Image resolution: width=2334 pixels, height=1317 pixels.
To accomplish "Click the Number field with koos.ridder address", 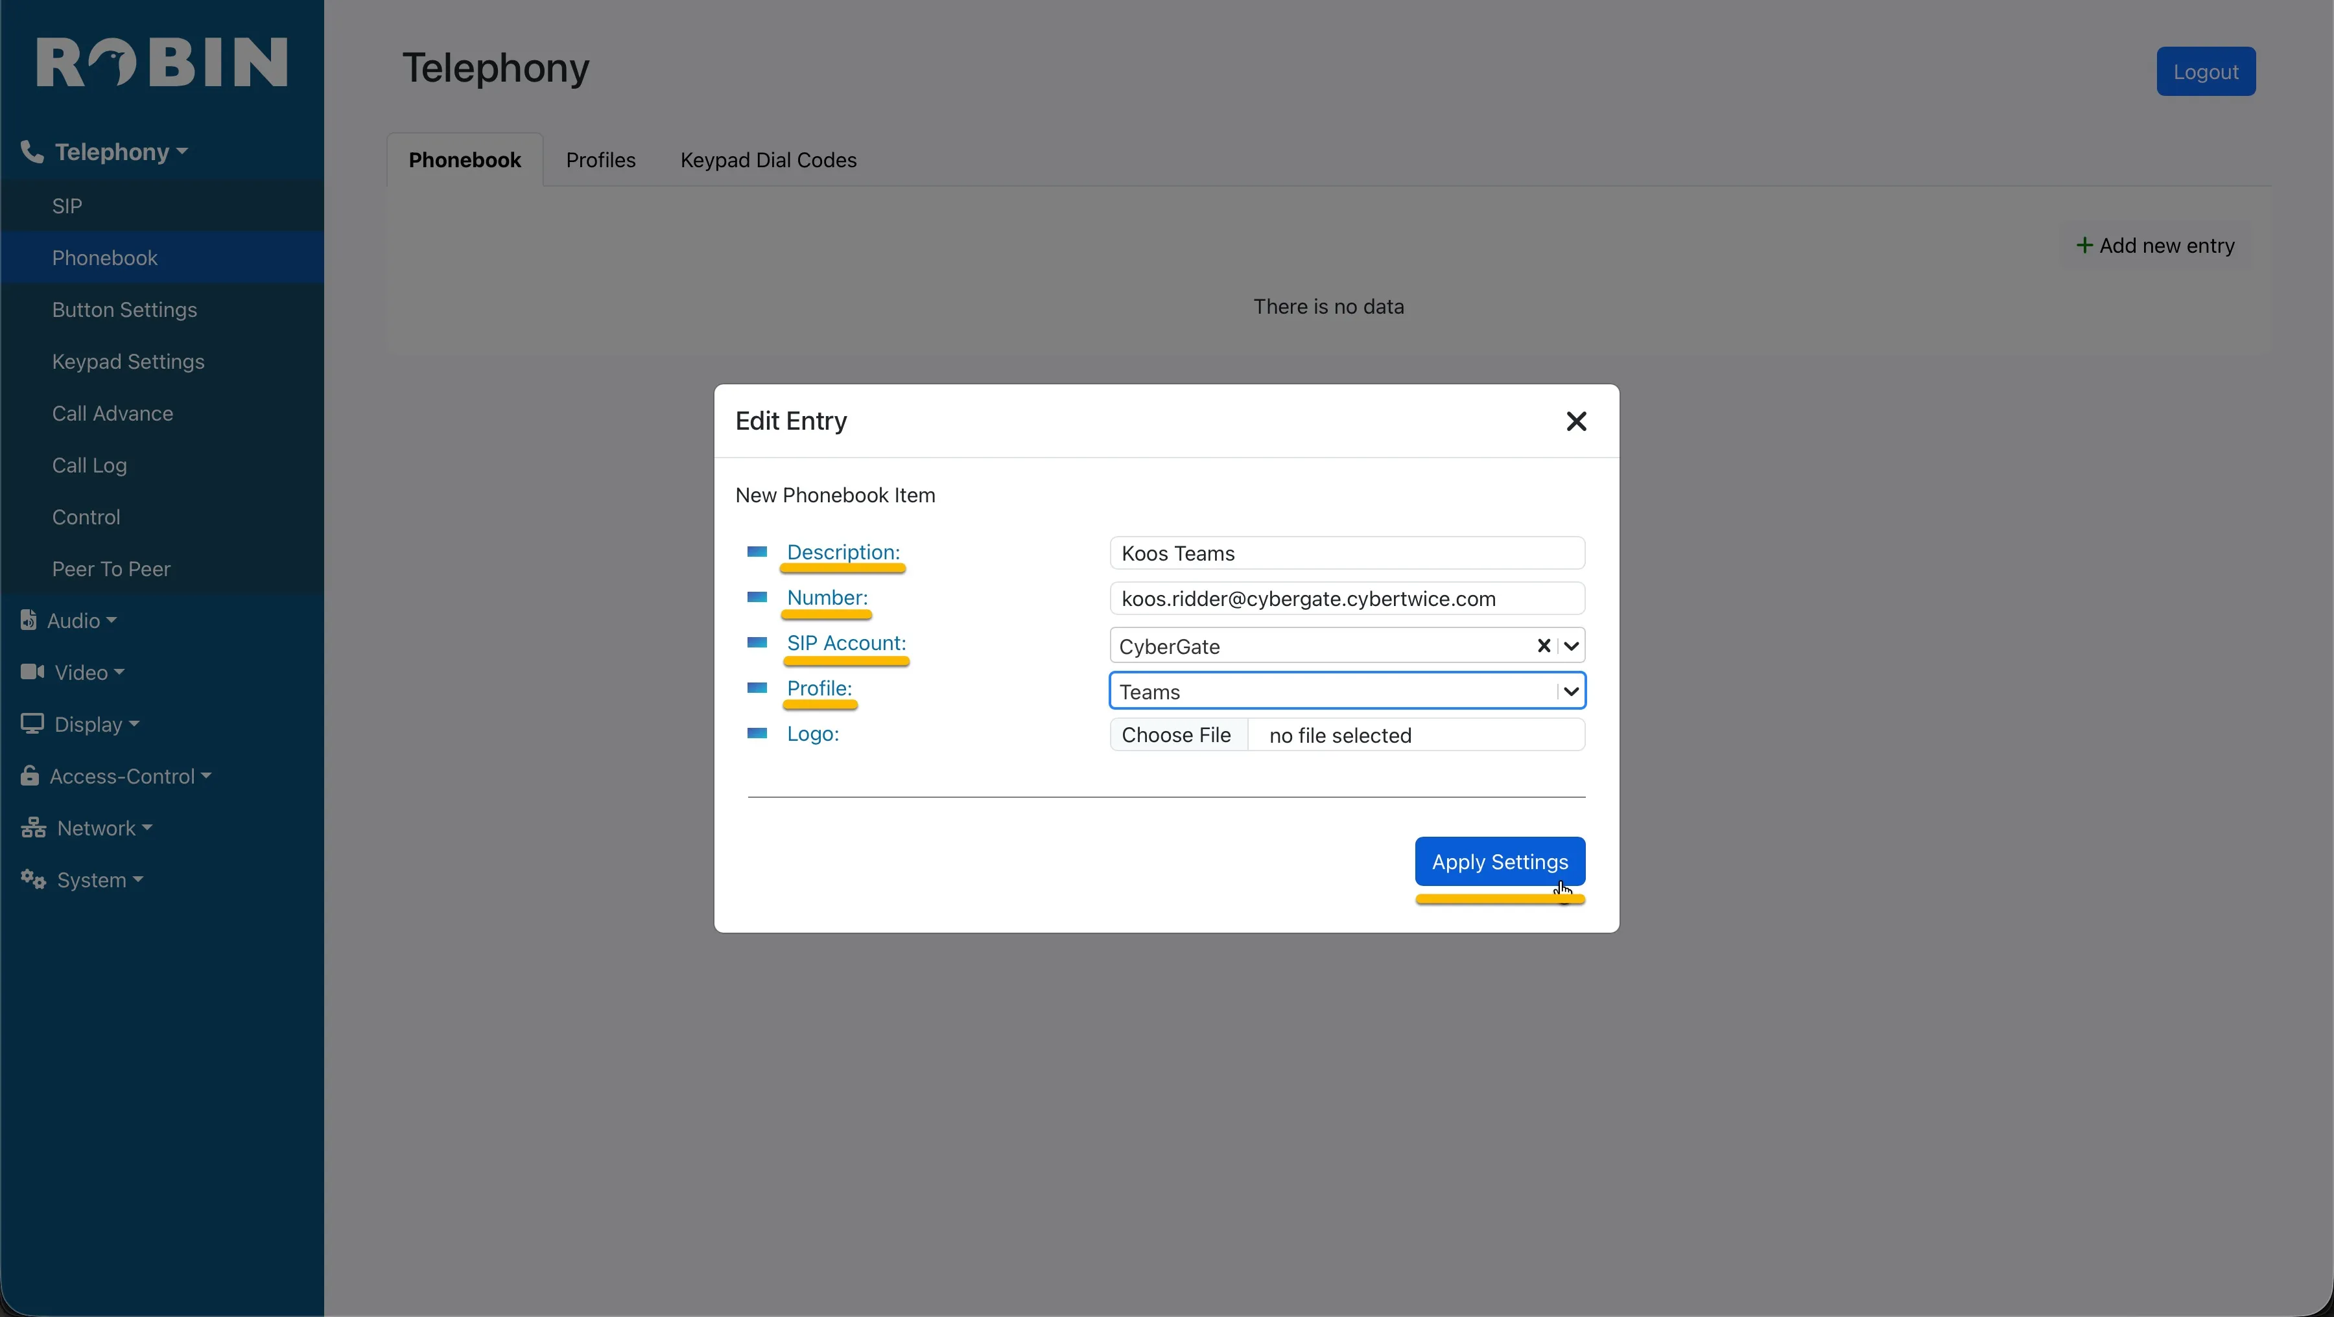I will [1347, 598].
